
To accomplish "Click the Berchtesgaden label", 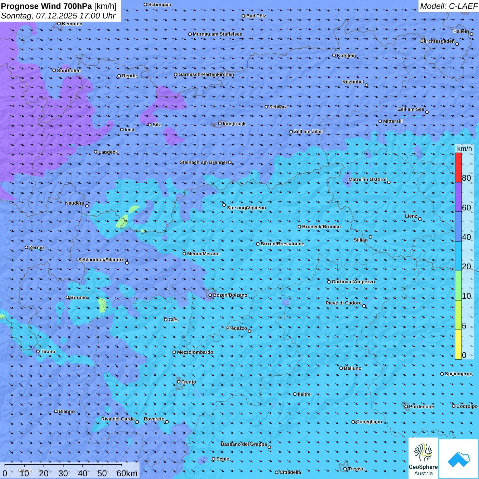I will pos(438,41).
